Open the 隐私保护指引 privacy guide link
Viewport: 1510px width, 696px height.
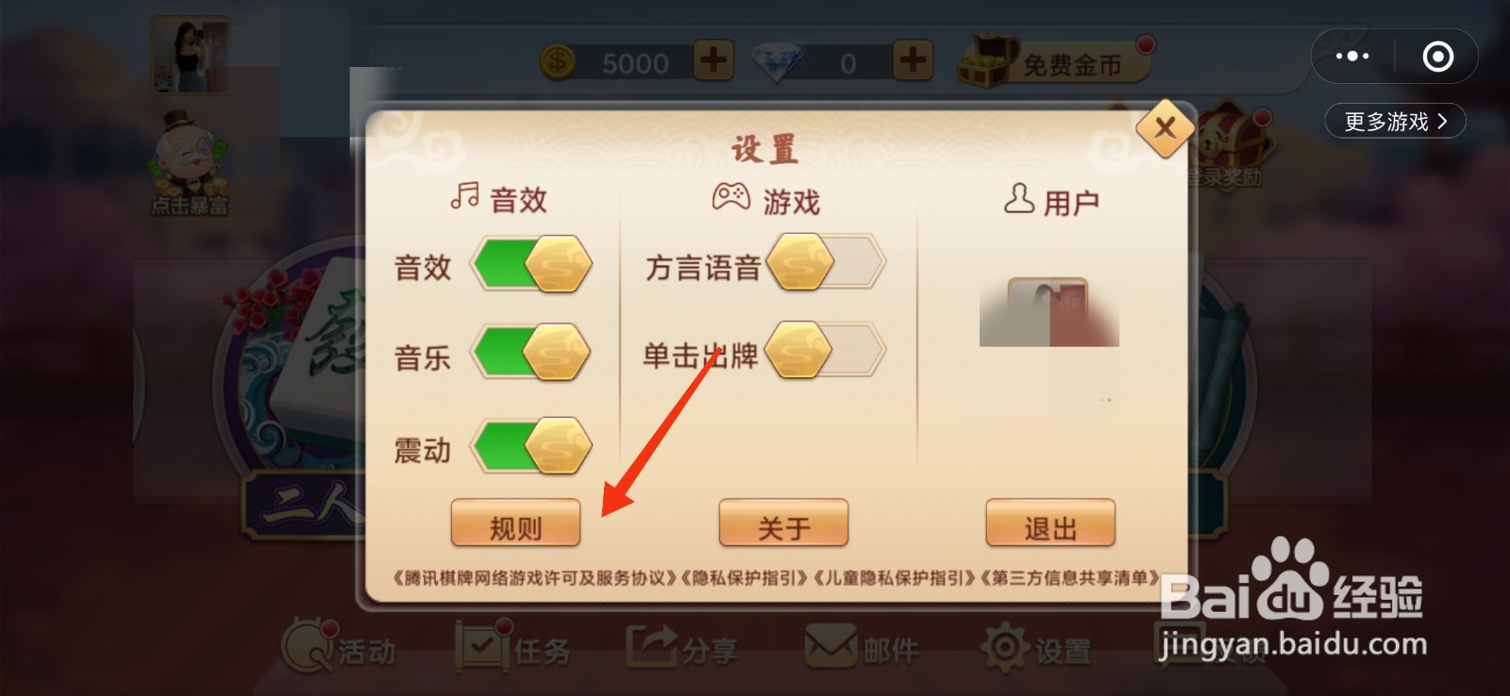(x=746, y=578)
